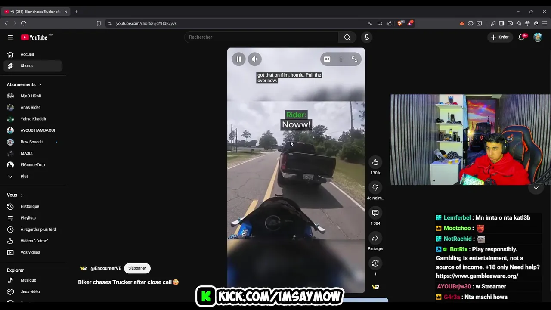Toggle the browser sidebar panel
551x310 pixels.
(x=501, y=23)
